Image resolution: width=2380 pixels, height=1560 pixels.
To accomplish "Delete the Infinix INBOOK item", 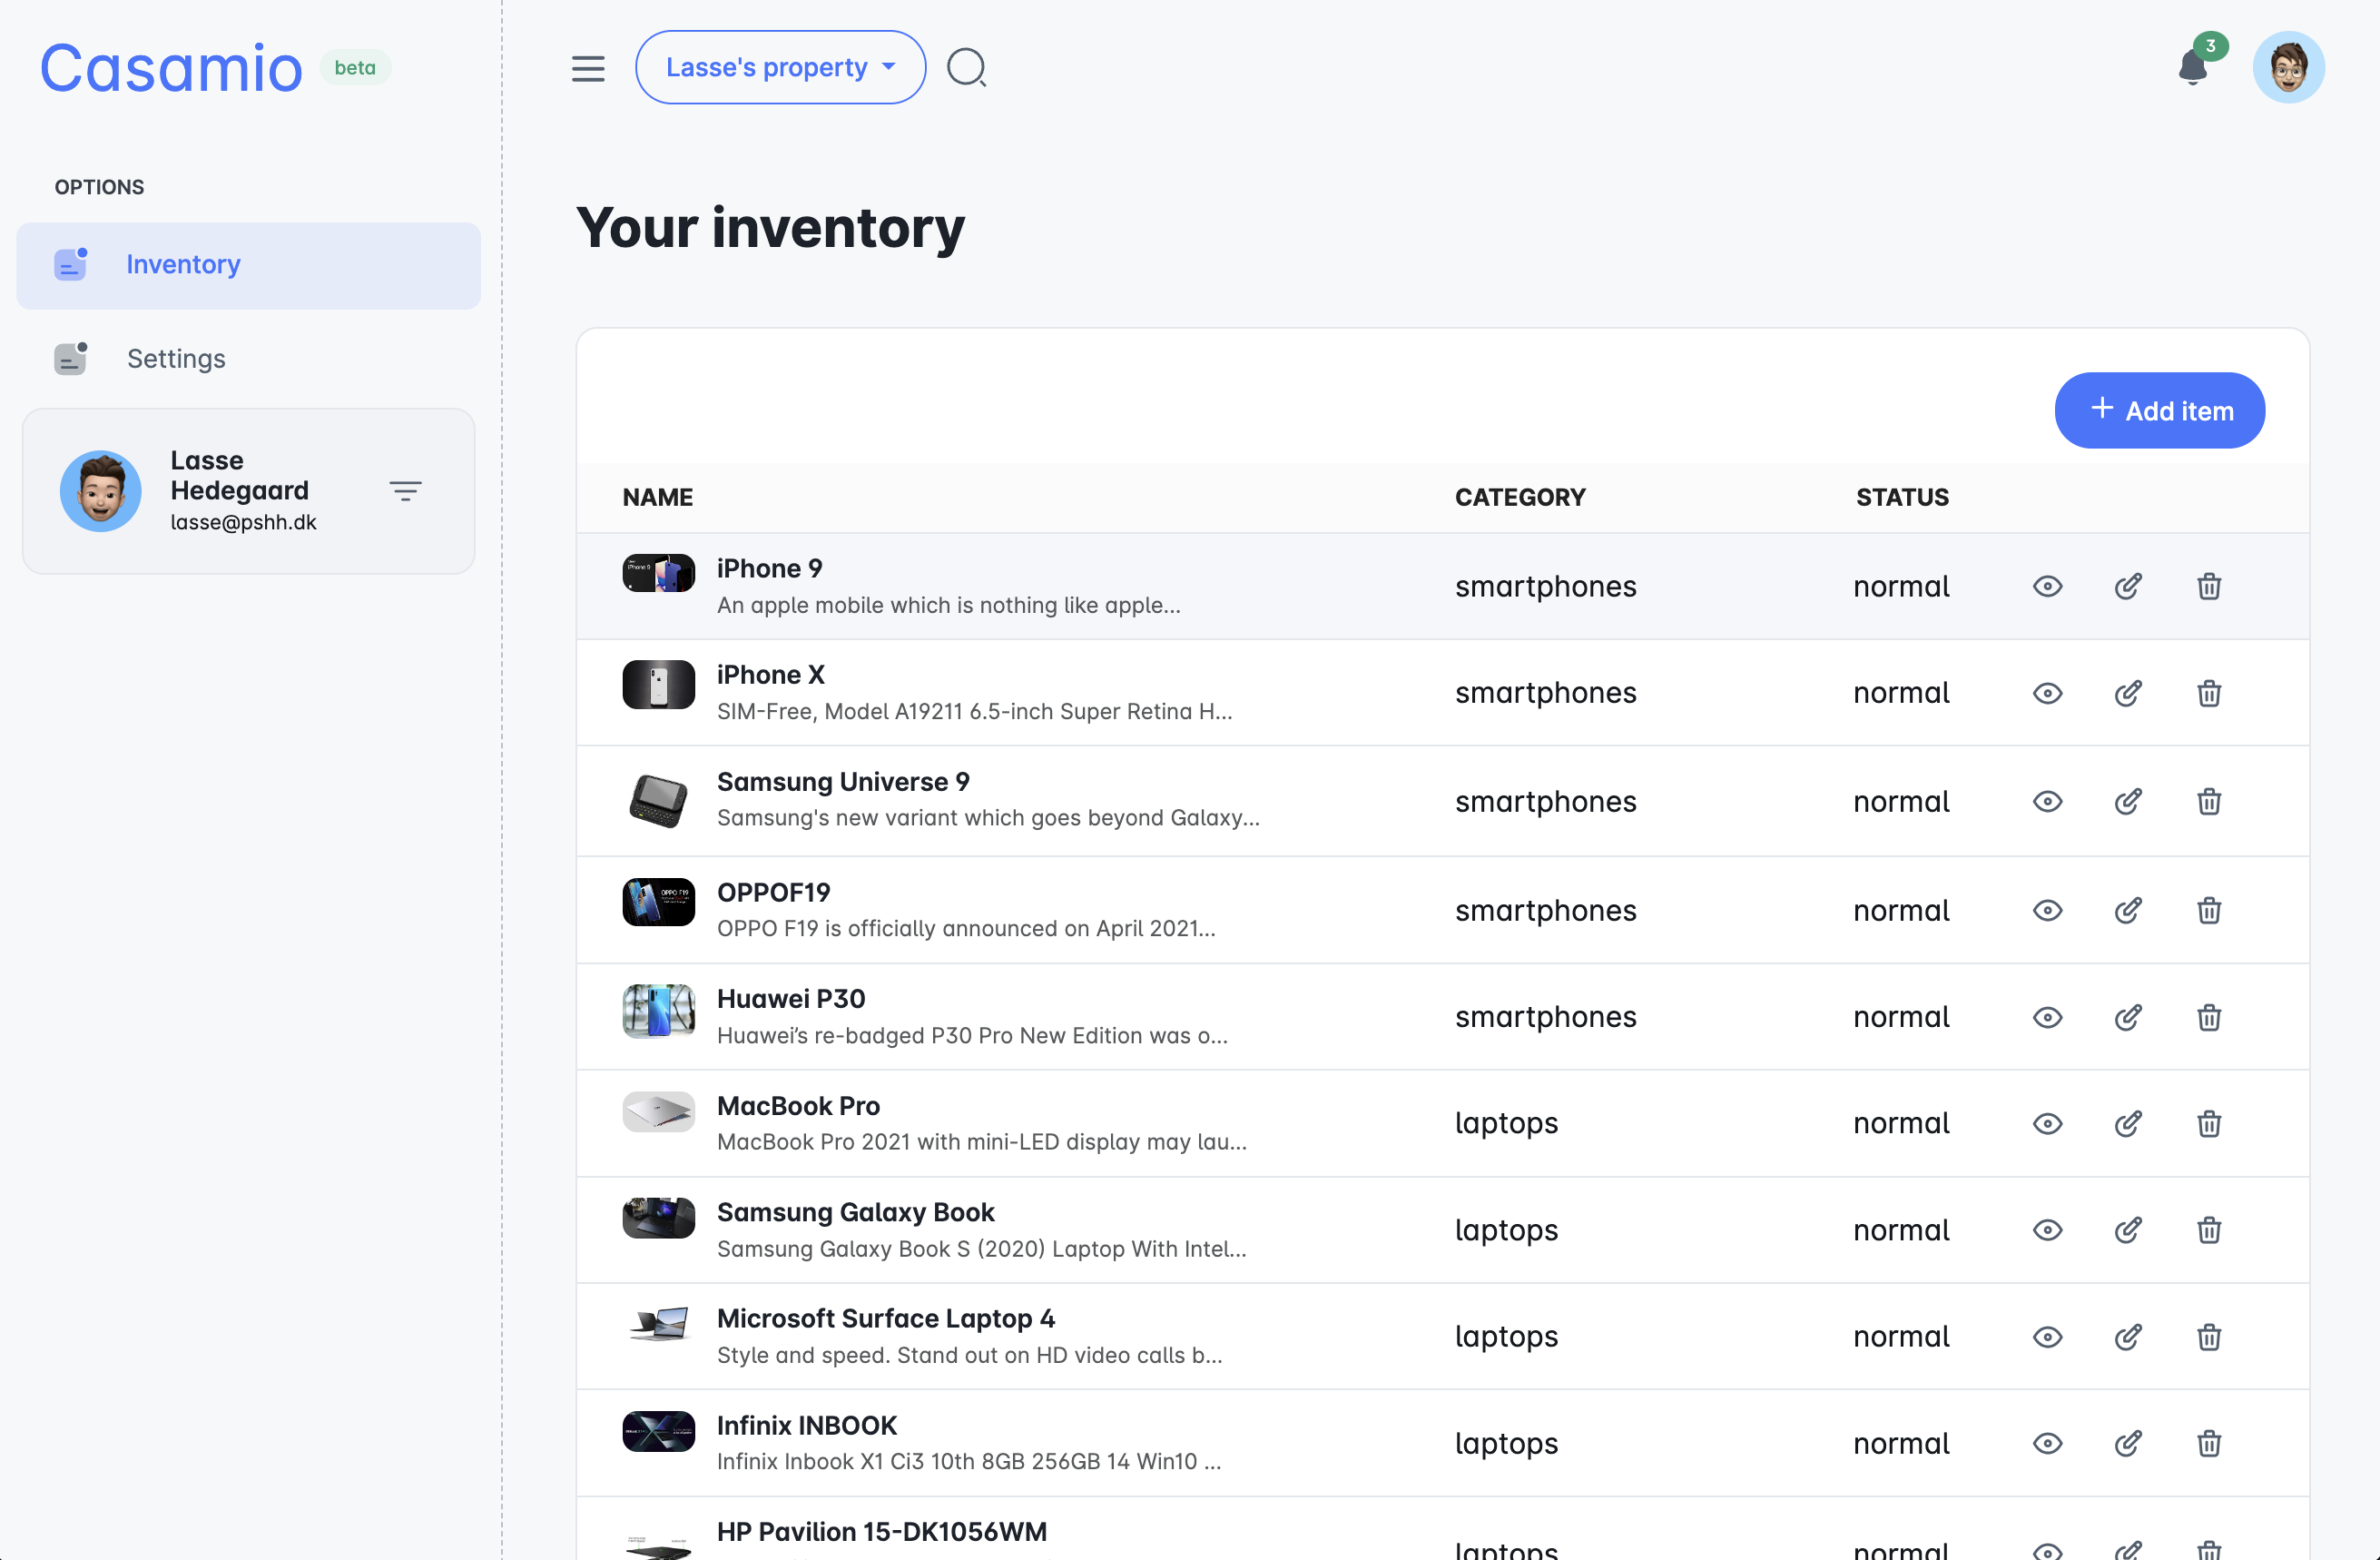I will (2208, 1444).
